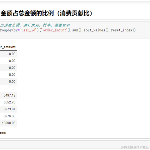Click the cell with value 13990.93
Viewport: 150px width, 150px height.
coord(9,123)
